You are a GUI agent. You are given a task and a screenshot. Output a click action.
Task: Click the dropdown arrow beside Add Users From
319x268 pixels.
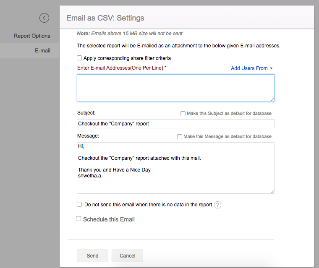point(271,68)
